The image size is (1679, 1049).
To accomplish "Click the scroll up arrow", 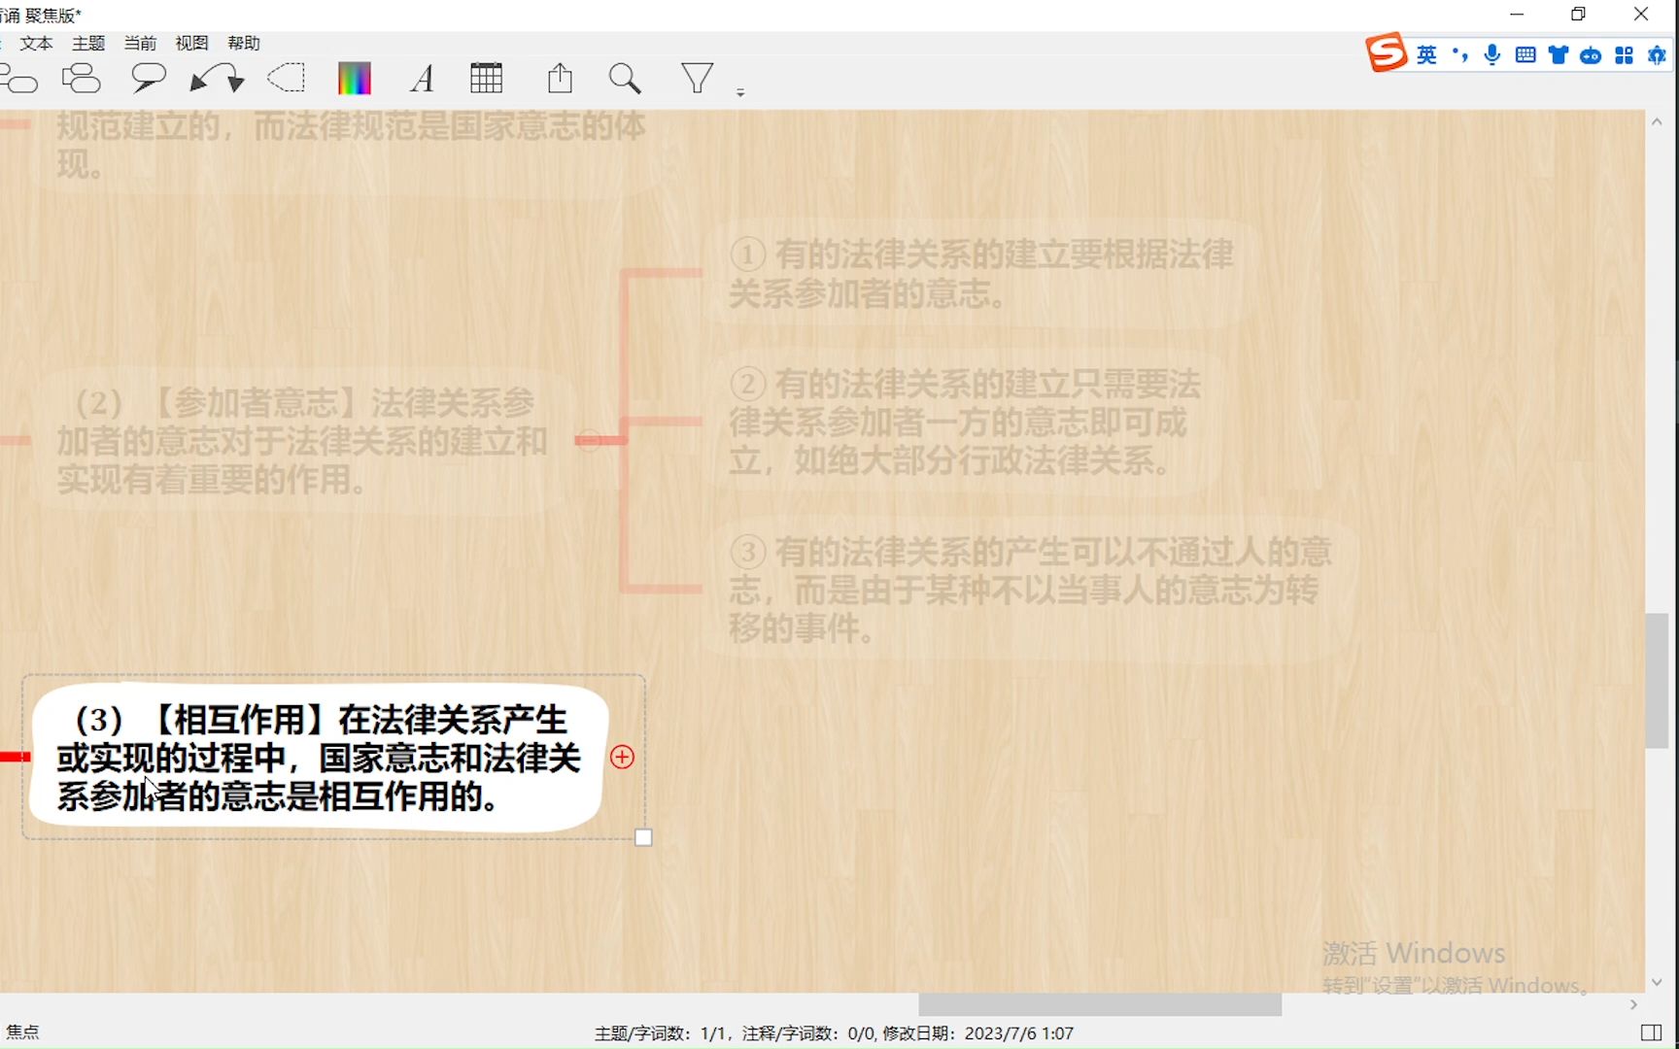I will [1657, 122].
